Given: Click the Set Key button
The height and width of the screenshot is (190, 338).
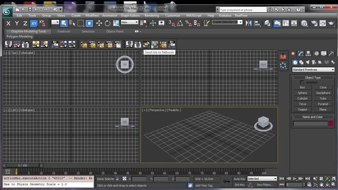Looking at the screenshot, I should click(x=239, y=185).
